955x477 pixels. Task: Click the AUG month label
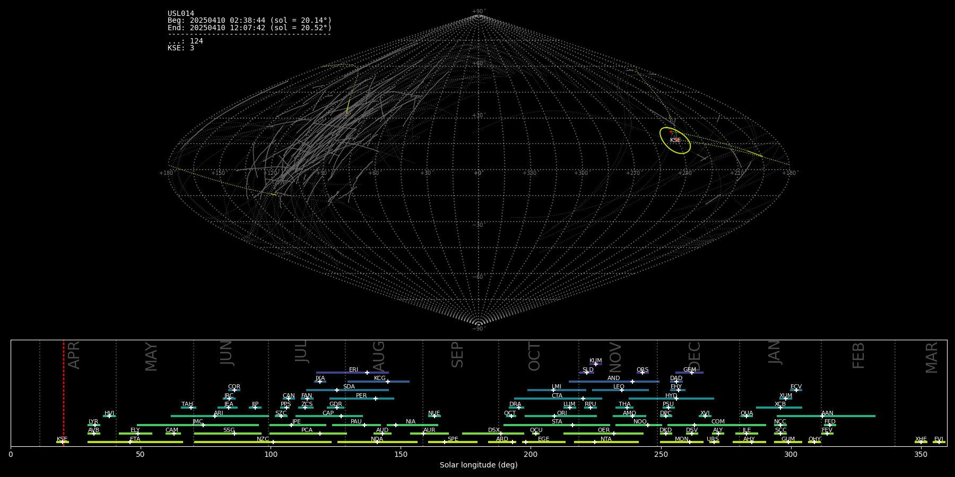tap(379, 356)
